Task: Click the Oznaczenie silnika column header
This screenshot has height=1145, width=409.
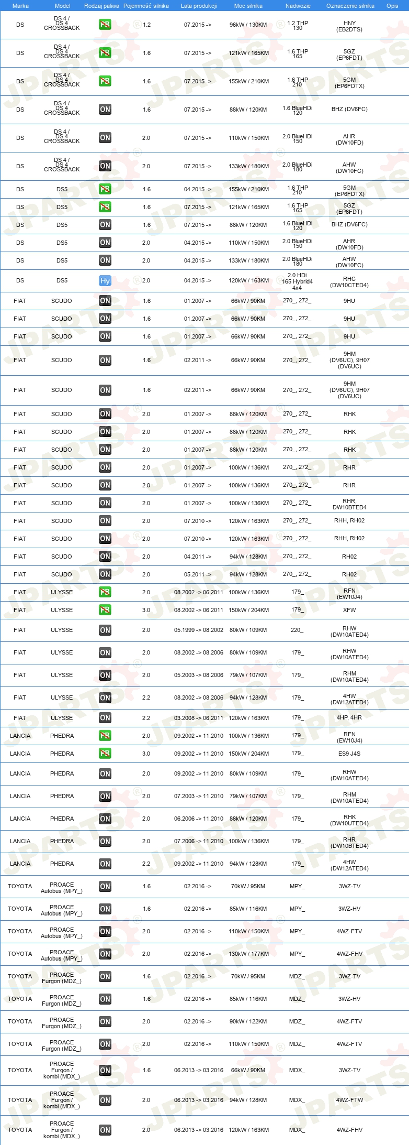Action: (x=350, y=6)
